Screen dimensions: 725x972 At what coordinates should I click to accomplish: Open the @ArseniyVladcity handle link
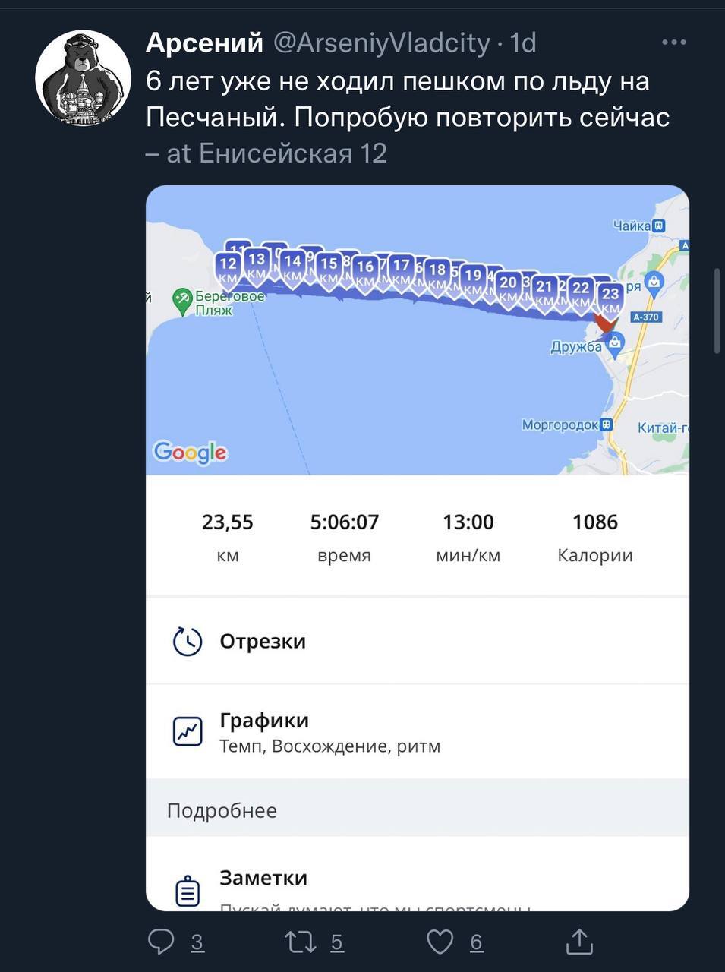(381, 43)
